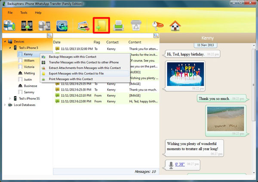This screenshot has height=182, width=258.
Task: Click the Print Messages printer icon
Action: click(x=119, y=25)
